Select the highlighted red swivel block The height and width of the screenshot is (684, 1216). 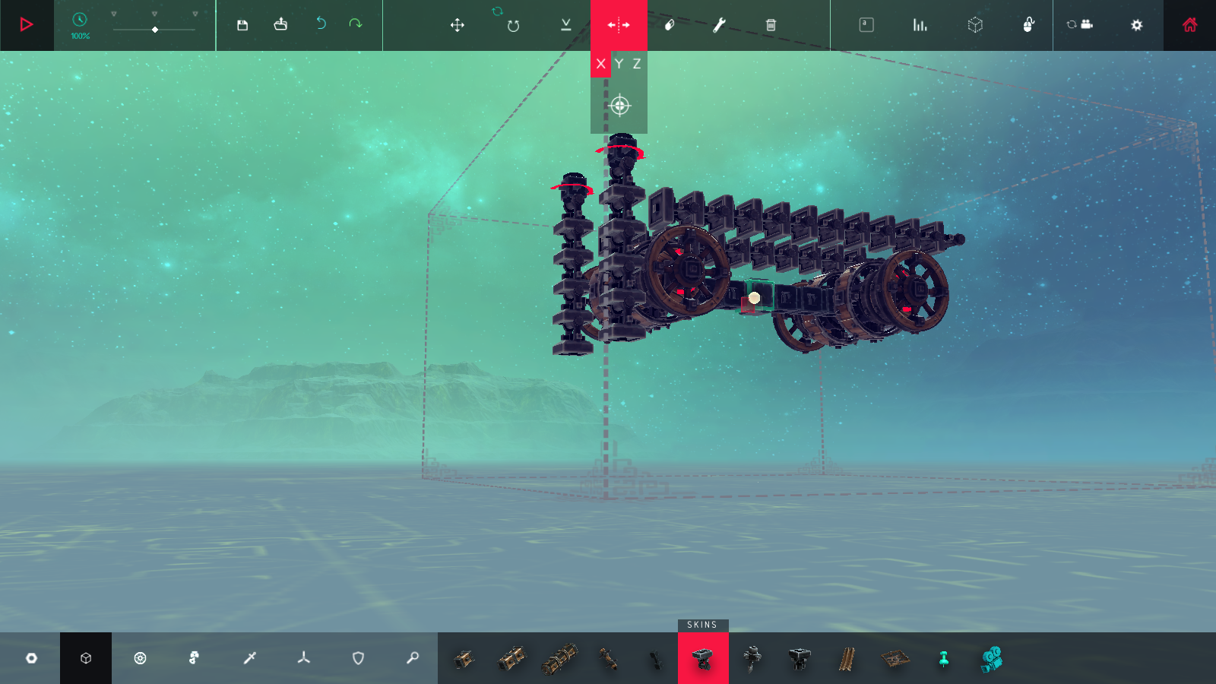pyautogui.click(x=703, y=658)
